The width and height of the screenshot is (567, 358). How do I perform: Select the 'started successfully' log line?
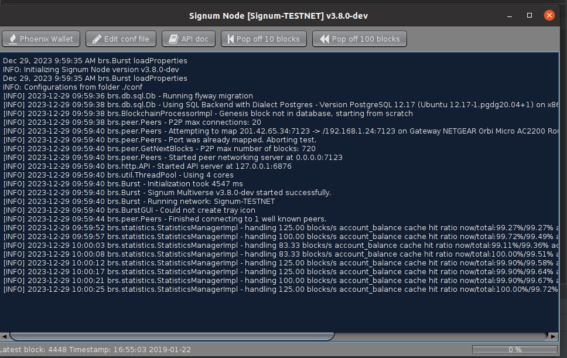tap(167, 193)
